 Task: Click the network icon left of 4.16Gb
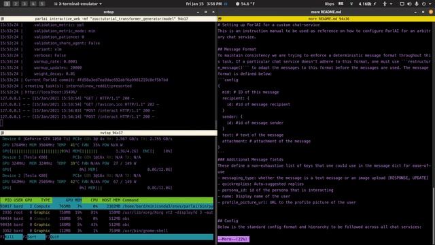351,4
